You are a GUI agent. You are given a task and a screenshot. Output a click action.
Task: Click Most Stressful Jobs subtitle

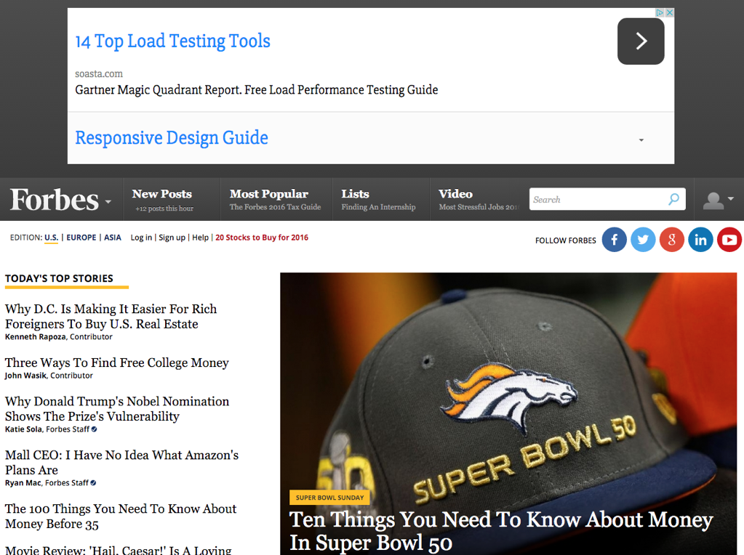pos(479,207)
